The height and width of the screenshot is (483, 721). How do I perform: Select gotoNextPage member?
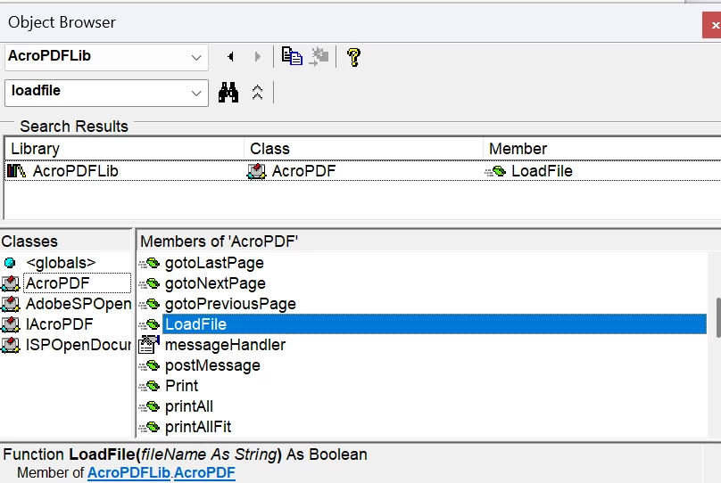pos(215,283)
